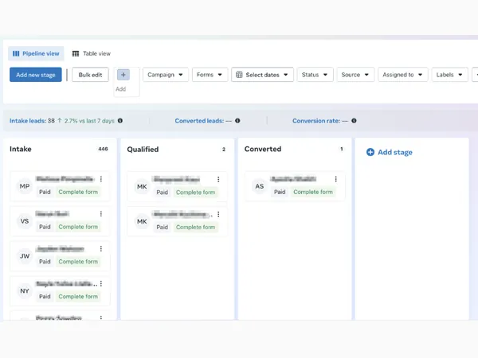Open the Select dates picker
Viewport: 478px width, 358px height.
pos(262,75)
